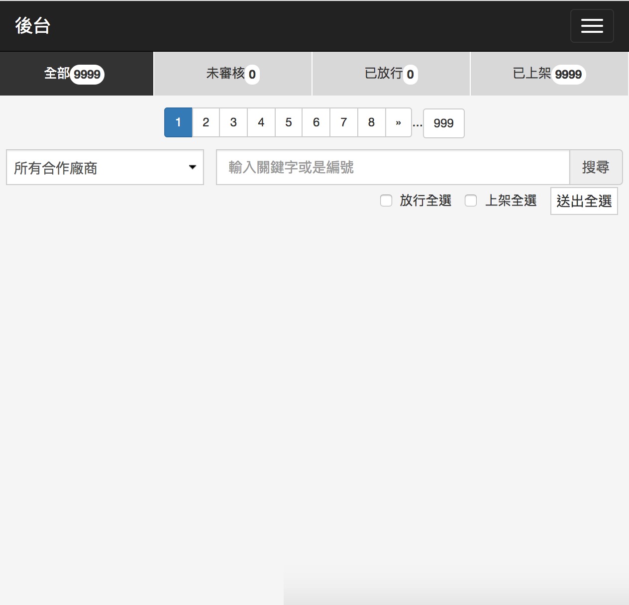The width and height of the screenshot is (629, 605).
Task: Check the 放行全選 checkbox
Action: click(x=386, y=201)
